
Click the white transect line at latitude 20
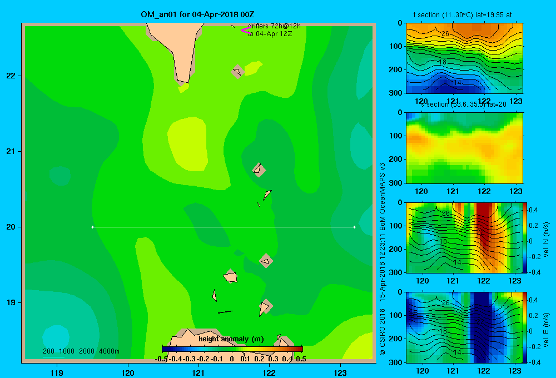point(224,227)
